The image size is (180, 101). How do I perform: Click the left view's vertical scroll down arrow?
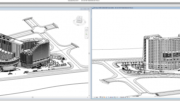(89, 96)
